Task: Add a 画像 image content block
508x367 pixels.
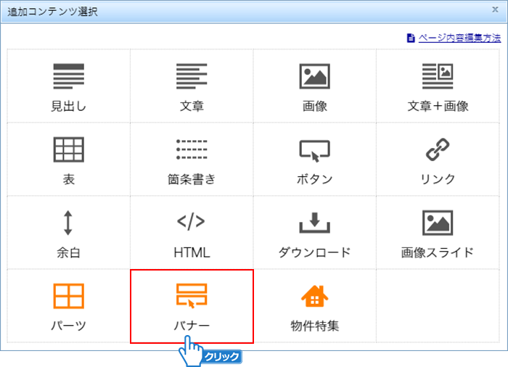Action: tap(314, 76)
